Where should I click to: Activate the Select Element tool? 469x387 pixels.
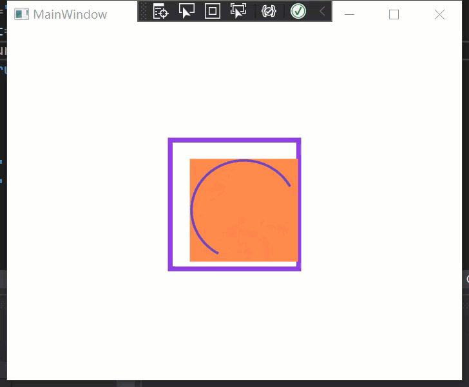(x=187, y=11)
